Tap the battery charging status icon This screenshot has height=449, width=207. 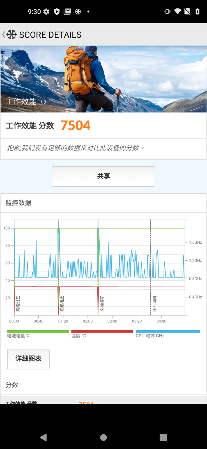197,12
